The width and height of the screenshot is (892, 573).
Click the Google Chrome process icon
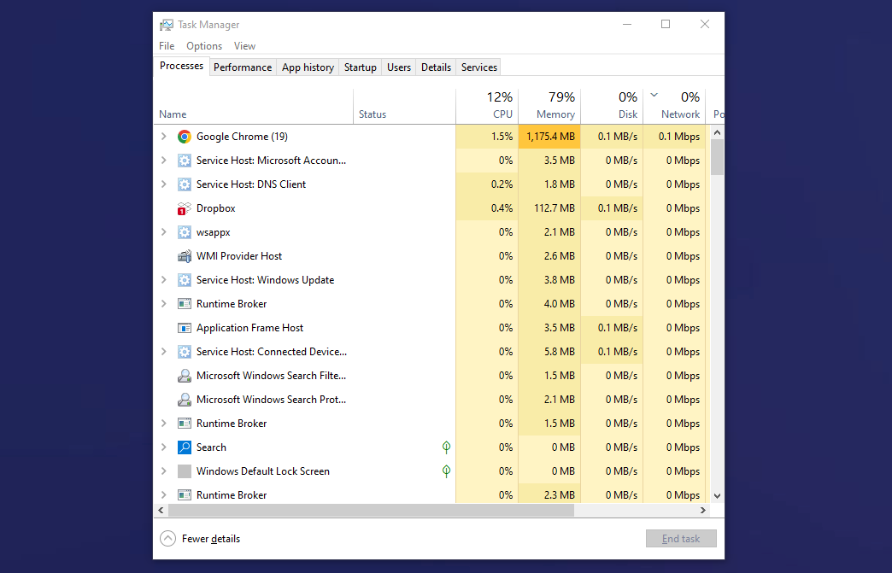click(x=184, y=136)
